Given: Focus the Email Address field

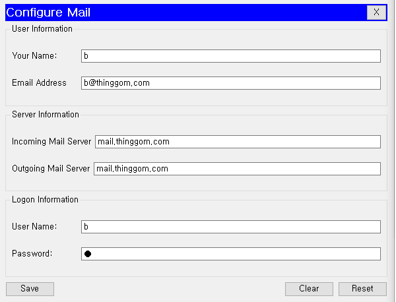Looking at the screenshot, I should tap(231, 83).
